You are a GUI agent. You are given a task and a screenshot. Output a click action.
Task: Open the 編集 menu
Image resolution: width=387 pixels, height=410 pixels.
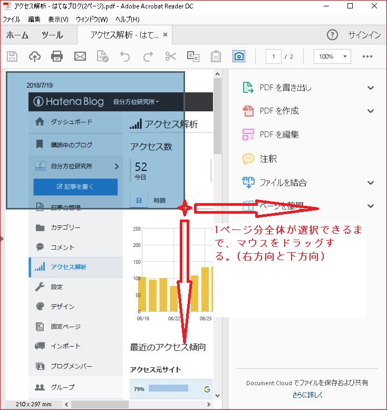[34, 20]
